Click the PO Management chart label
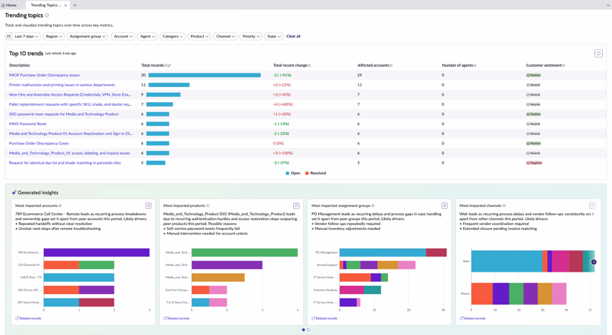This screenshot has height=335, width=612. point(326,252)
